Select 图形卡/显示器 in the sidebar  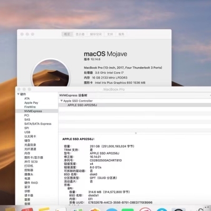click(x=34, y=158)
